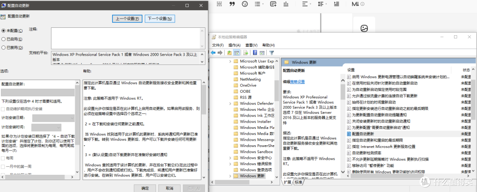
Task: Open the 查看(V) menu
Action: [252, 45]
